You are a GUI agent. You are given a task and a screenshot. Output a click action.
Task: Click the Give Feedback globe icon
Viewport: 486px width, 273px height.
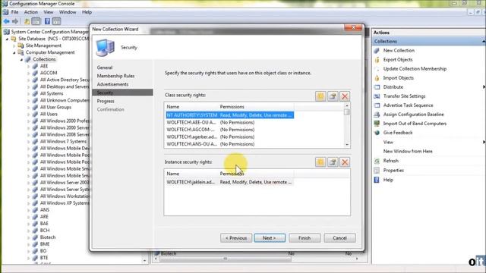pyautogui.click(x=377, y=133)
